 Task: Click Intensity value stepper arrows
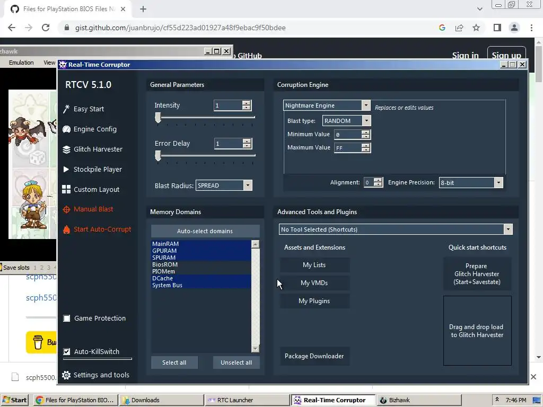point(246,105)
